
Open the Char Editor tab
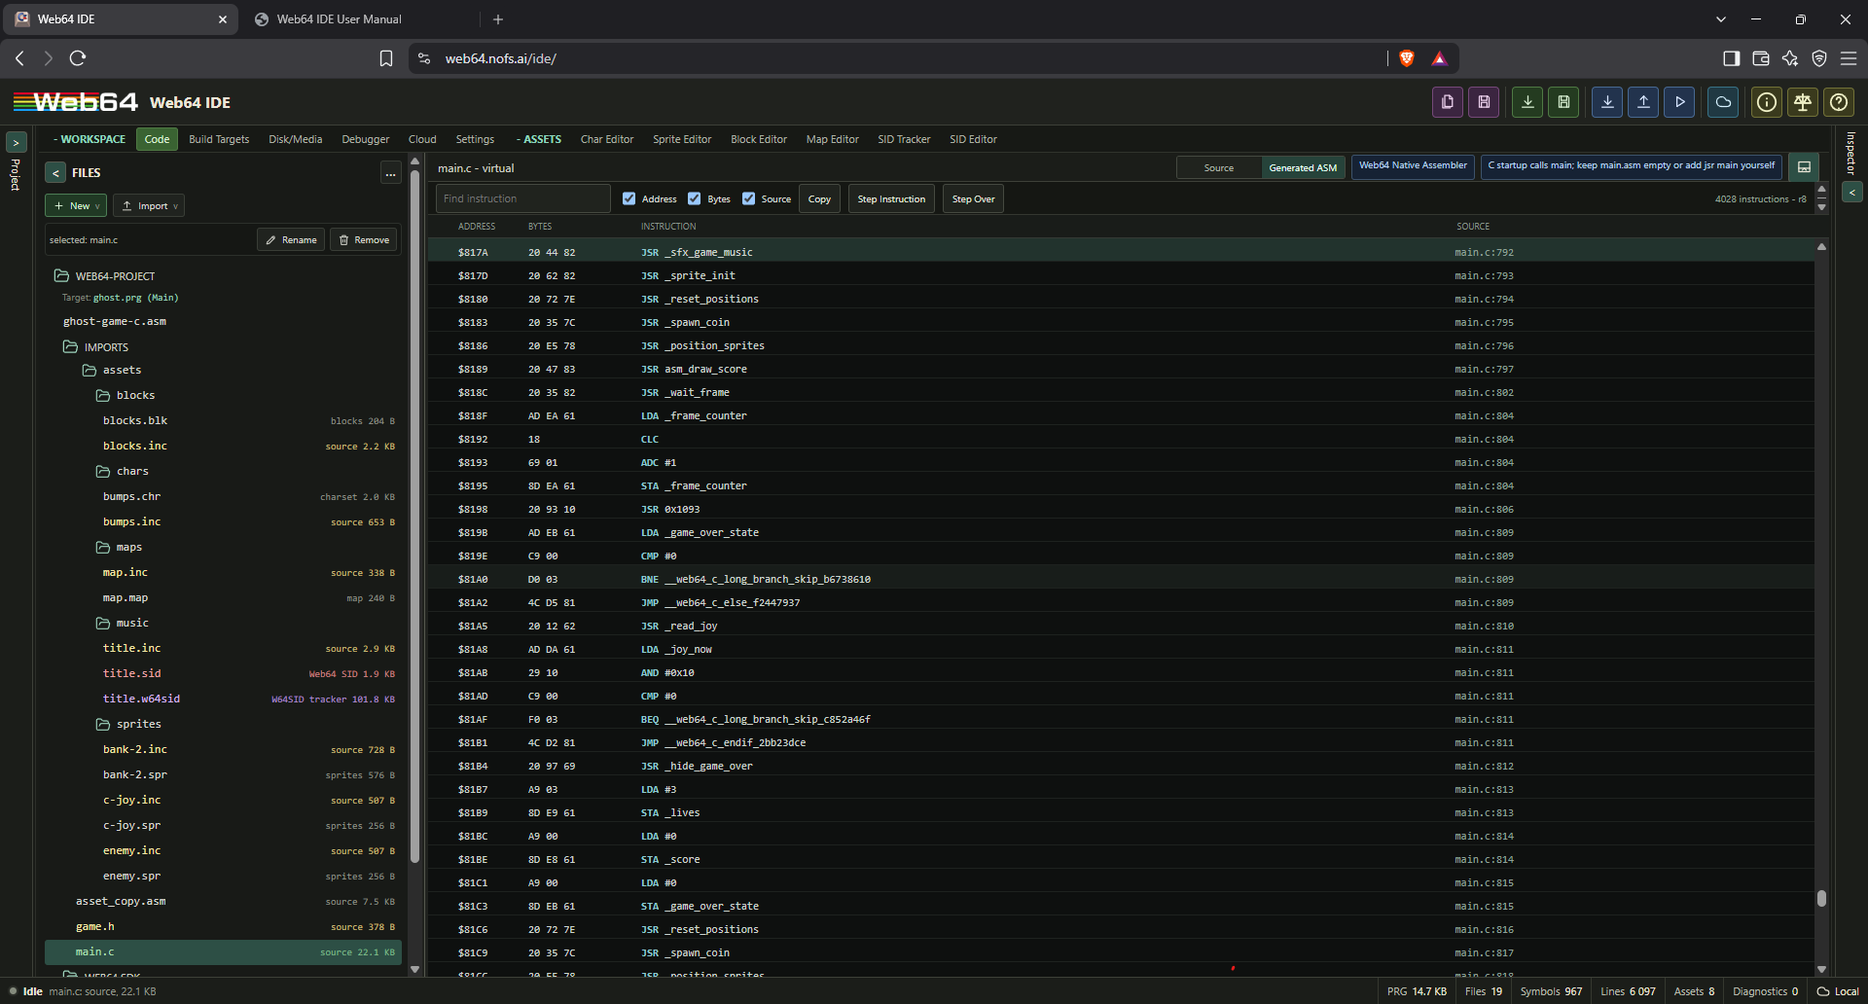607,139
